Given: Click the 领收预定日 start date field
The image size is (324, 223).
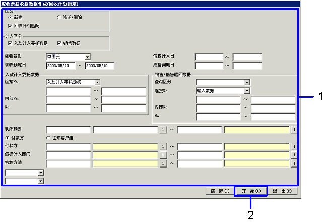Looking at the screenshot, I should [x=60, y=66].
